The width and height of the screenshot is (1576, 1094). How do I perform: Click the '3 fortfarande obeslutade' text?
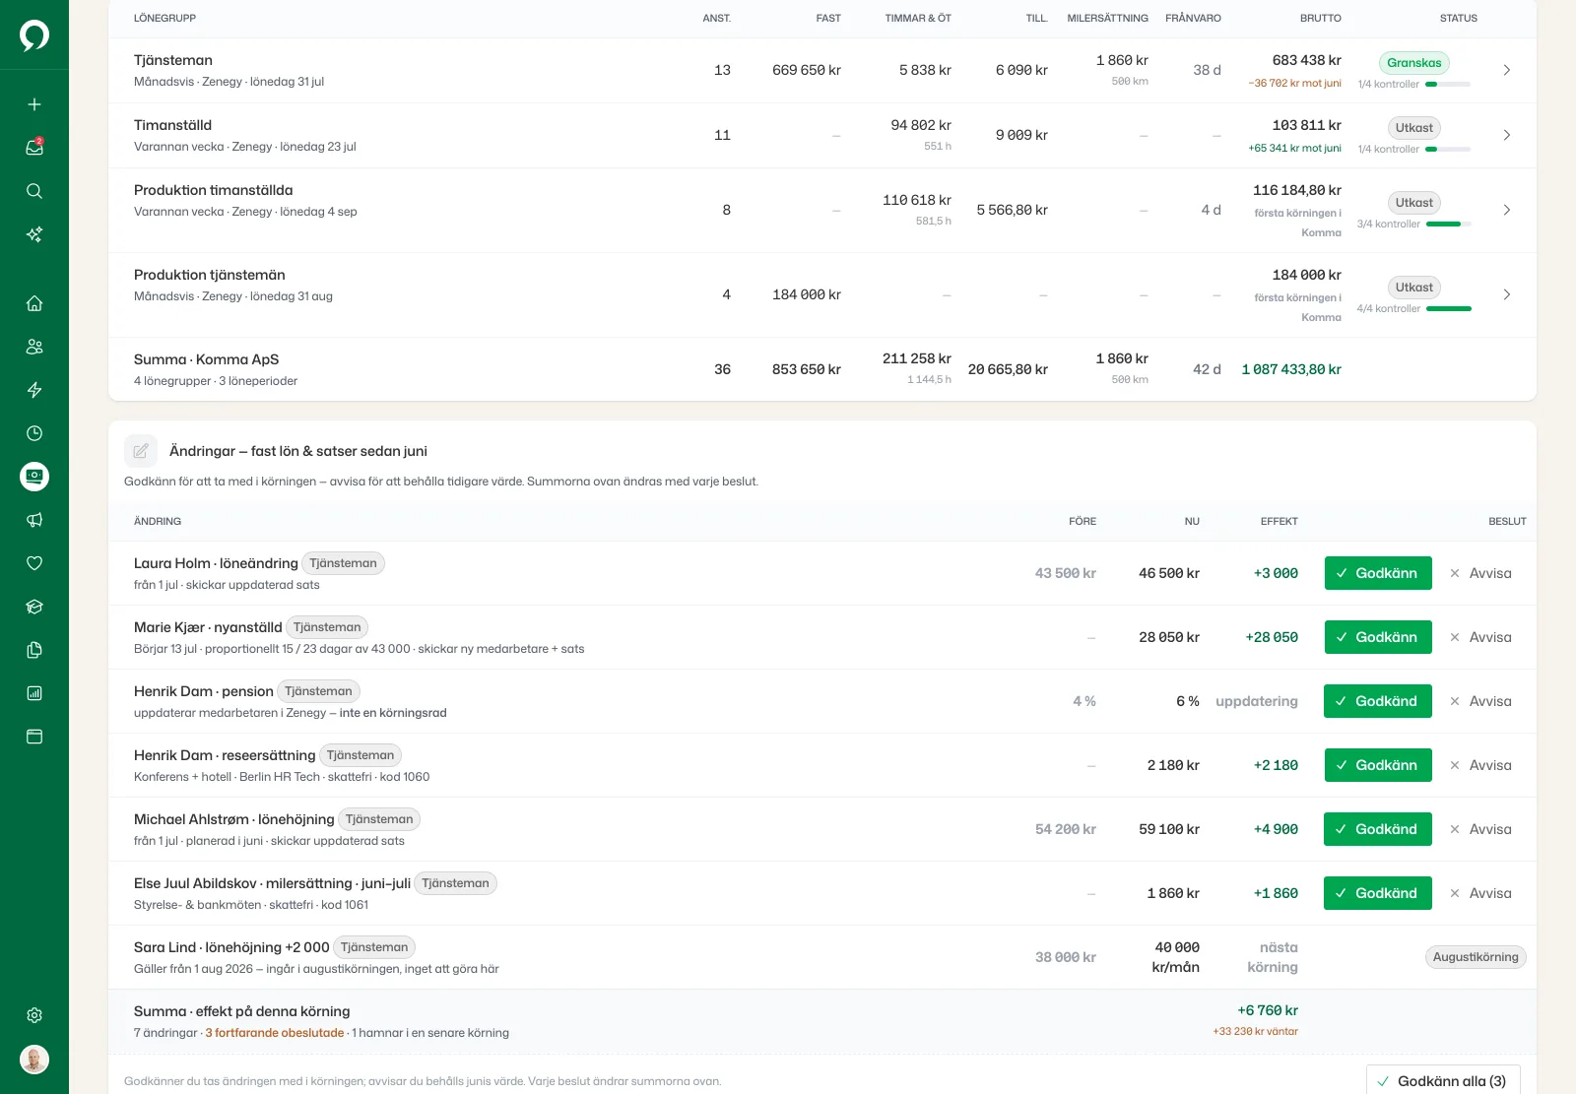[275, 1033]
